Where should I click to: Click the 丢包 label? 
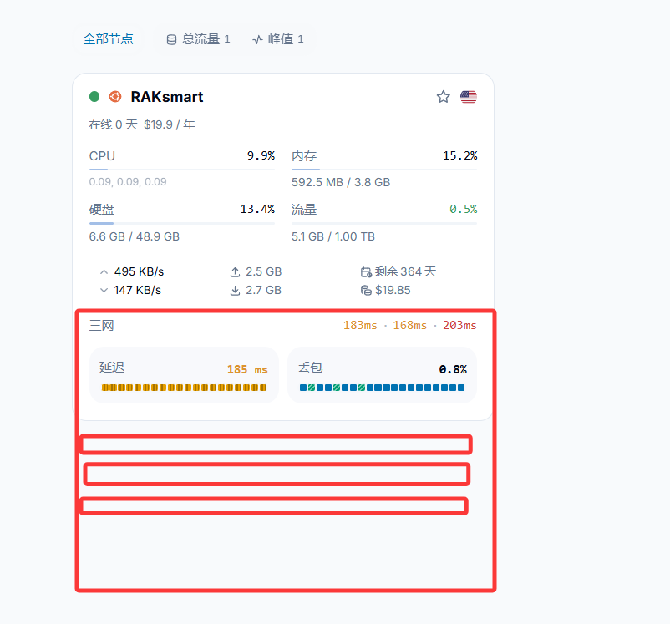(x=310, y=368)
